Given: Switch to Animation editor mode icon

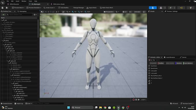Looking at the screenshot, I should coord(170,8).
